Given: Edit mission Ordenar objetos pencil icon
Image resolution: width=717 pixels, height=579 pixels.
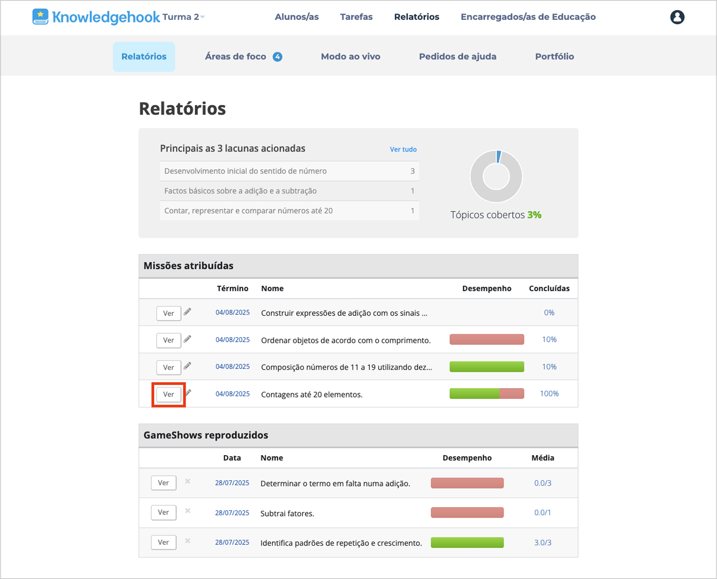Looking at the screenshot, I should (x=187, y=339).
